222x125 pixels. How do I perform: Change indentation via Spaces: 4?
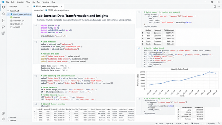click(170, 124)
